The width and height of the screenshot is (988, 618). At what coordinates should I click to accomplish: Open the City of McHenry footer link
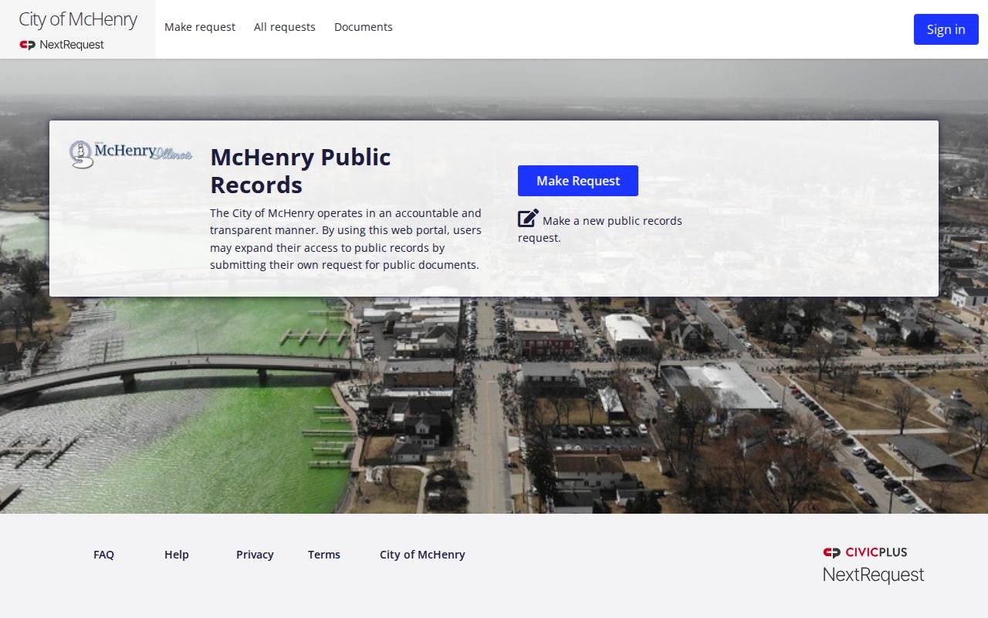tap(422, 555)
